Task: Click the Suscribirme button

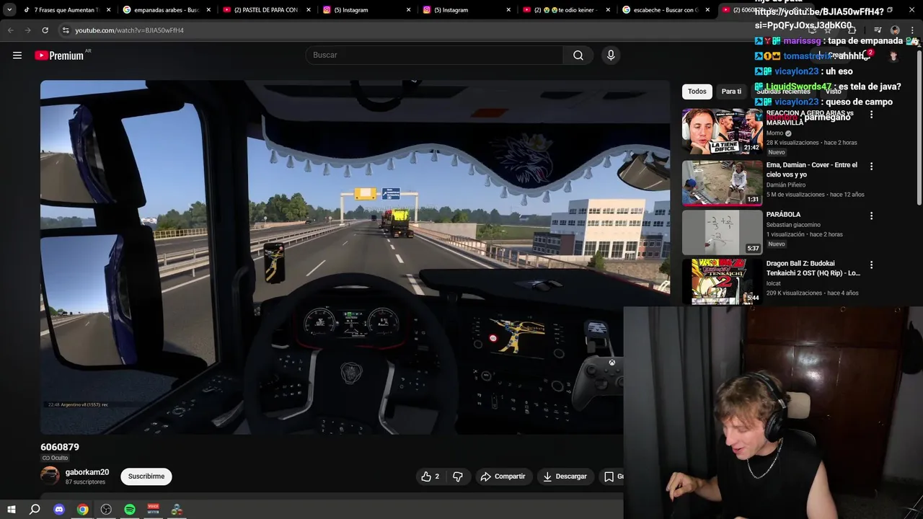Action: [x=146, y=476]
